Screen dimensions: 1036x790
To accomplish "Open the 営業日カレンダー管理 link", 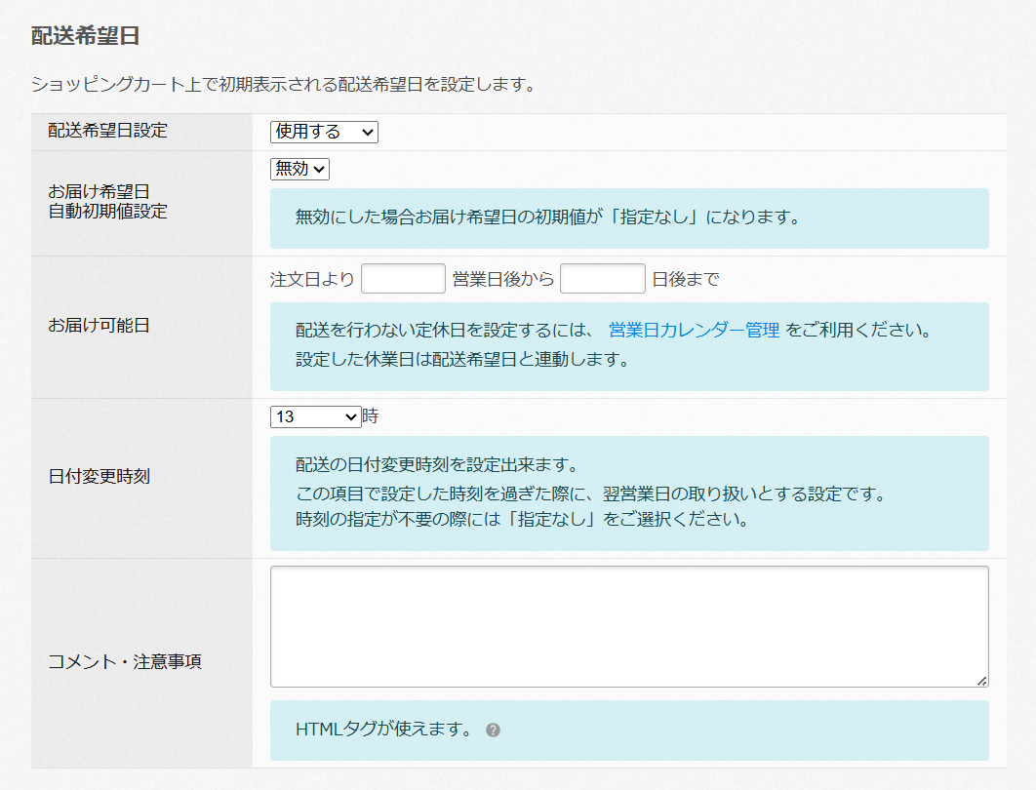I will (x=694, y=330).
